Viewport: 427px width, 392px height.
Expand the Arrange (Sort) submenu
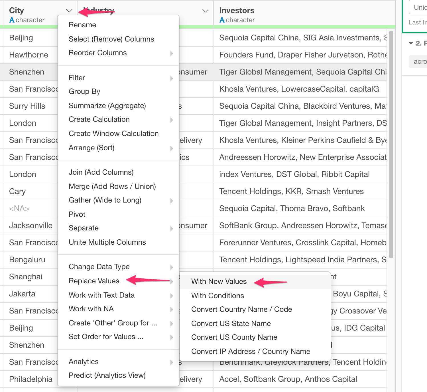[118, 148]
